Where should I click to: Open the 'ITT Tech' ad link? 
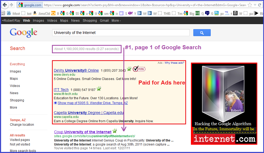pos(61,90)
